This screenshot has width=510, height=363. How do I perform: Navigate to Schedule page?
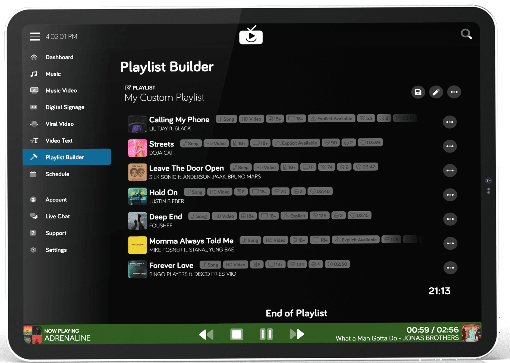click(57, 174)
